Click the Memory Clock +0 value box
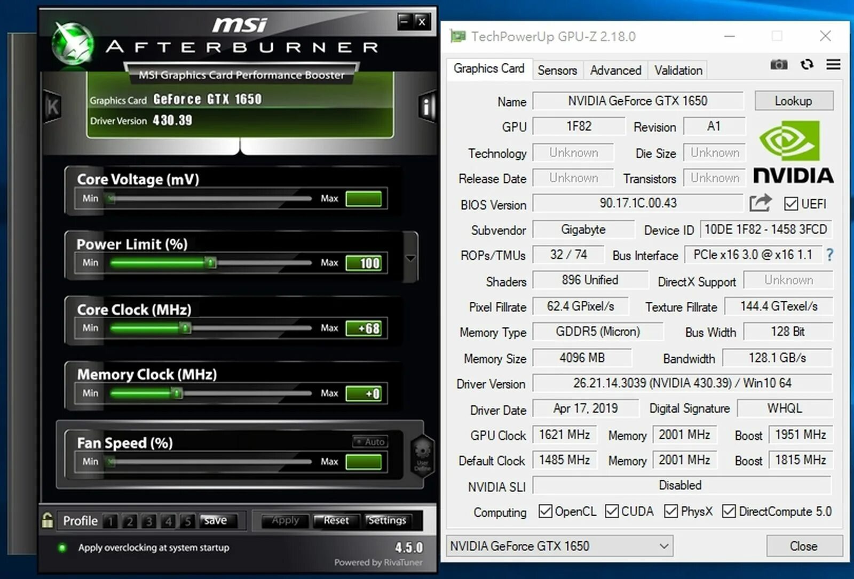This screenshot has width=854, height=579. coord(363,393)
